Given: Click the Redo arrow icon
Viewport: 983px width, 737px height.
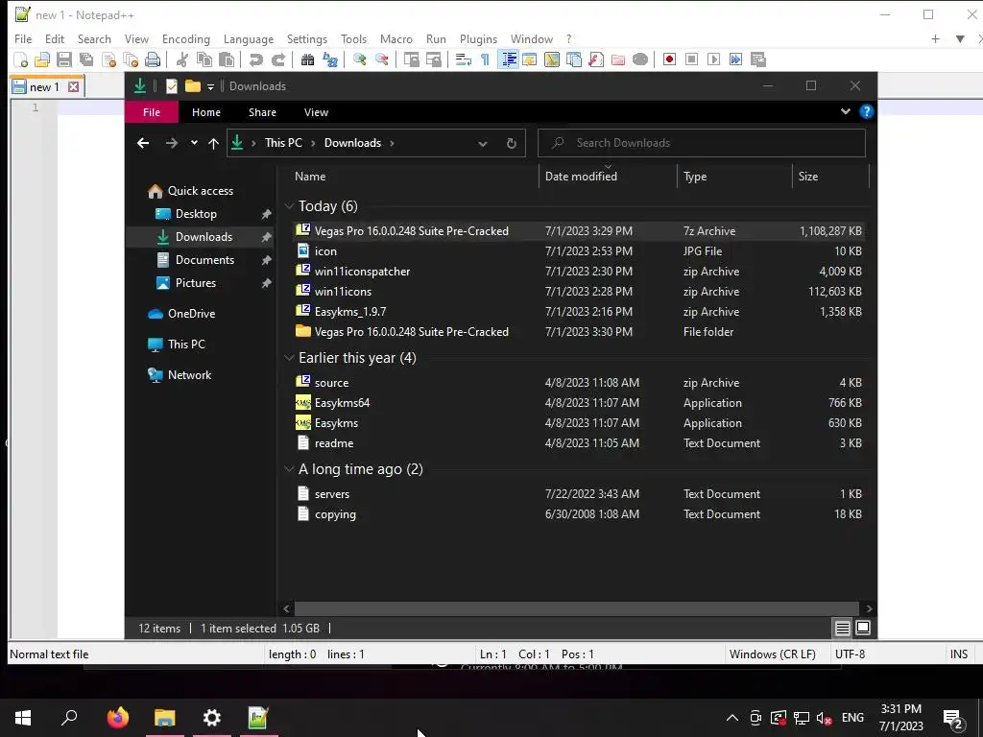Looking at the screenshot, I should [x=278, y=59].
